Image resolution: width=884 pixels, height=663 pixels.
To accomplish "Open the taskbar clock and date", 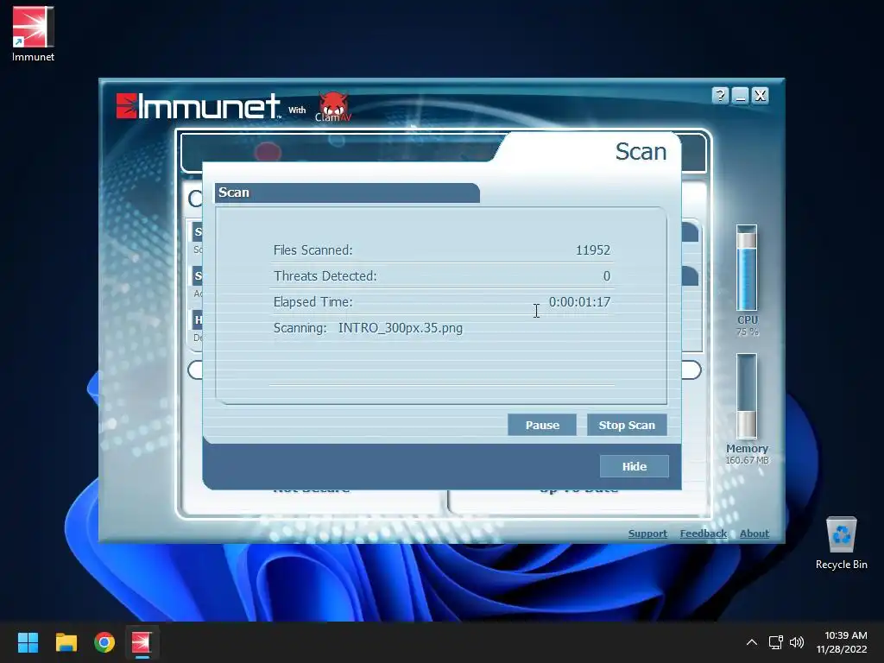I will pos(842,642).
